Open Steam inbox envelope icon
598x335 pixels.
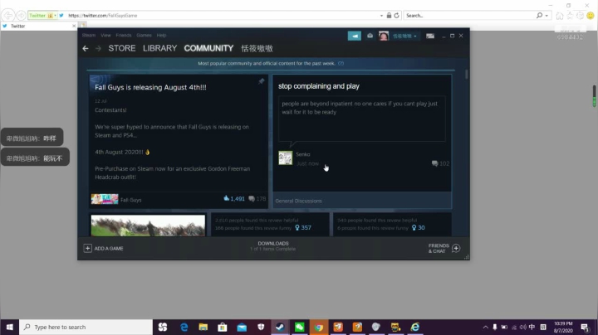pos(370,36)
